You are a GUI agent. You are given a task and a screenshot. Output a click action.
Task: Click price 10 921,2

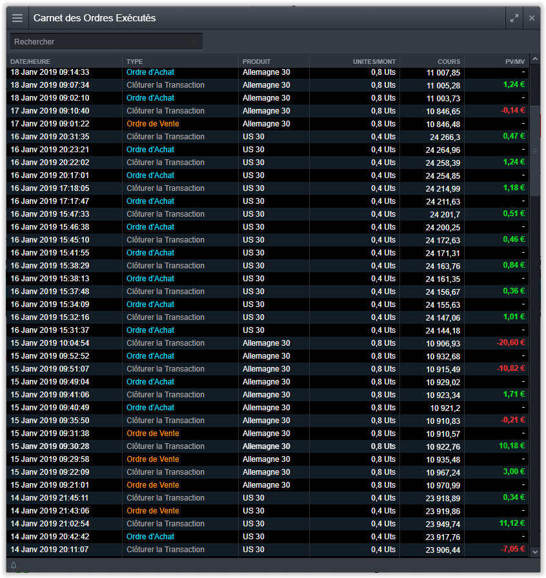445,408
